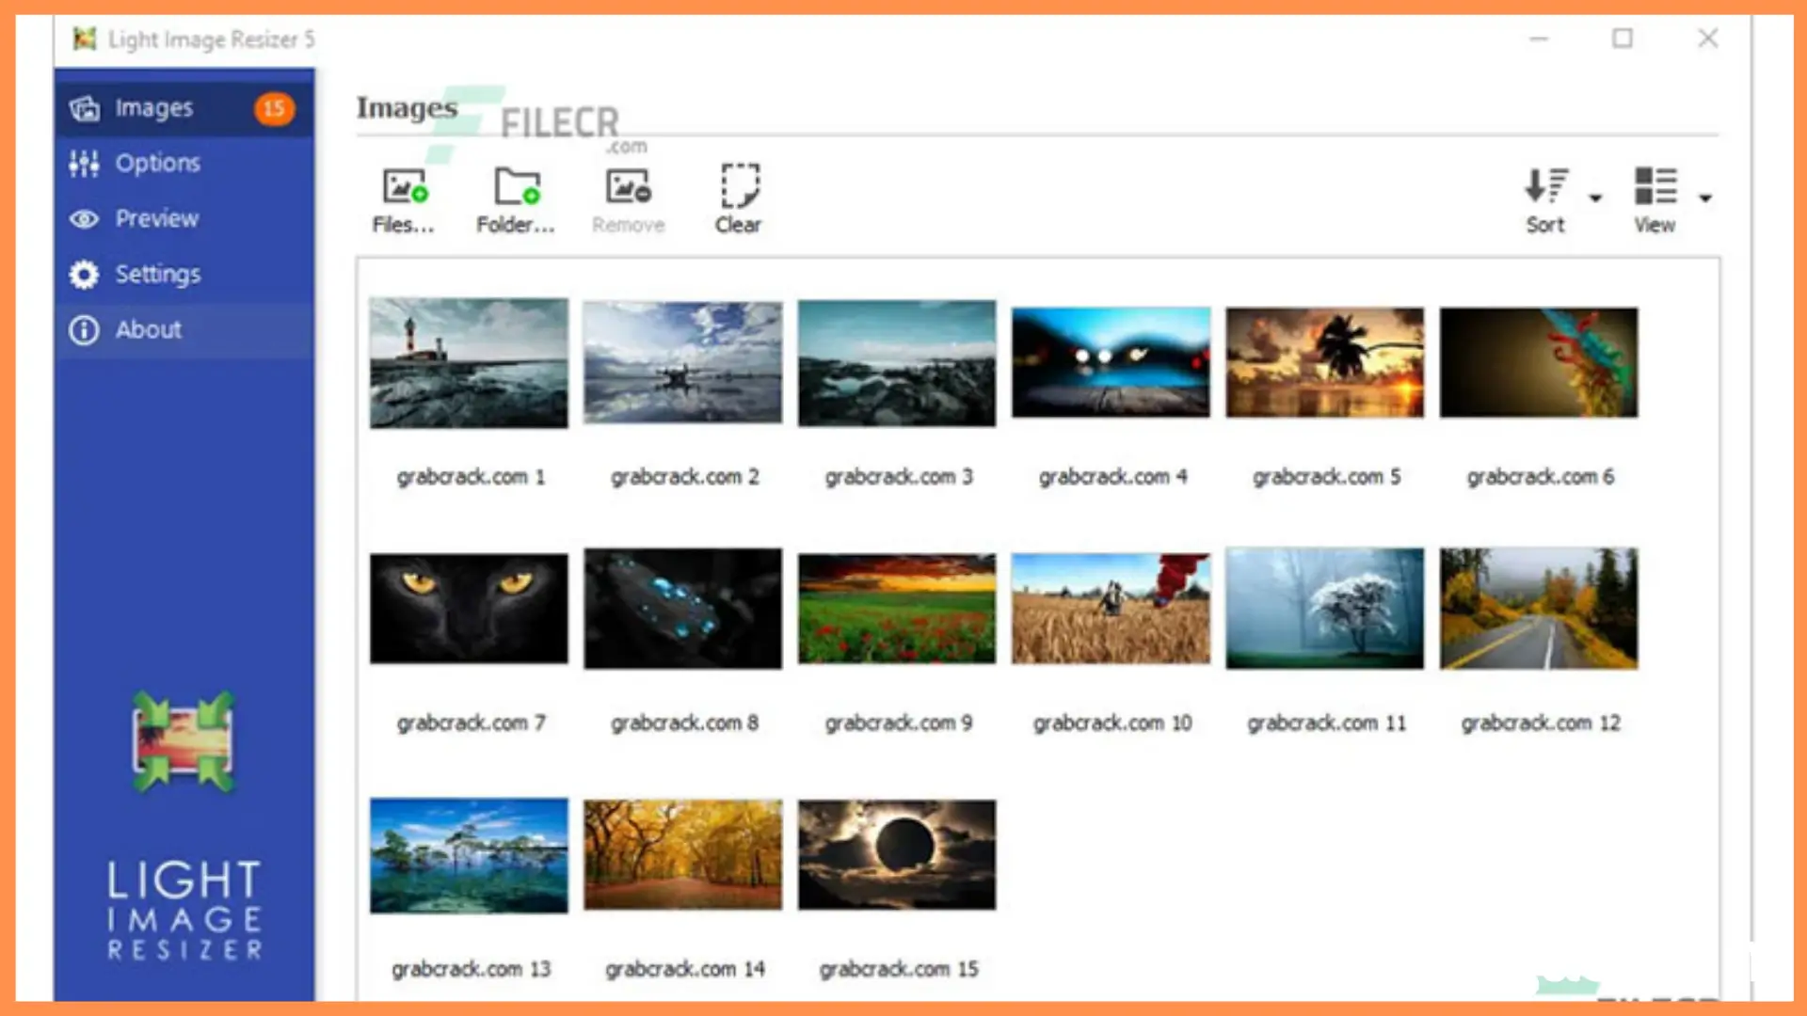Select colorful abstract thumbnail grabcrack.com 6
The width and height of the screenshot is (1807, 1016).
coord(1539,362)
